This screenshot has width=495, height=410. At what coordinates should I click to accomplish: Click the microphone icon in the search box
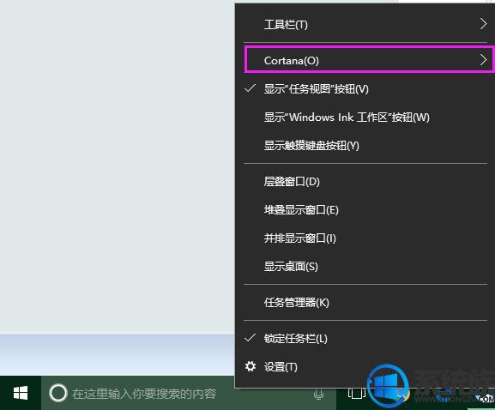point(318,394)
